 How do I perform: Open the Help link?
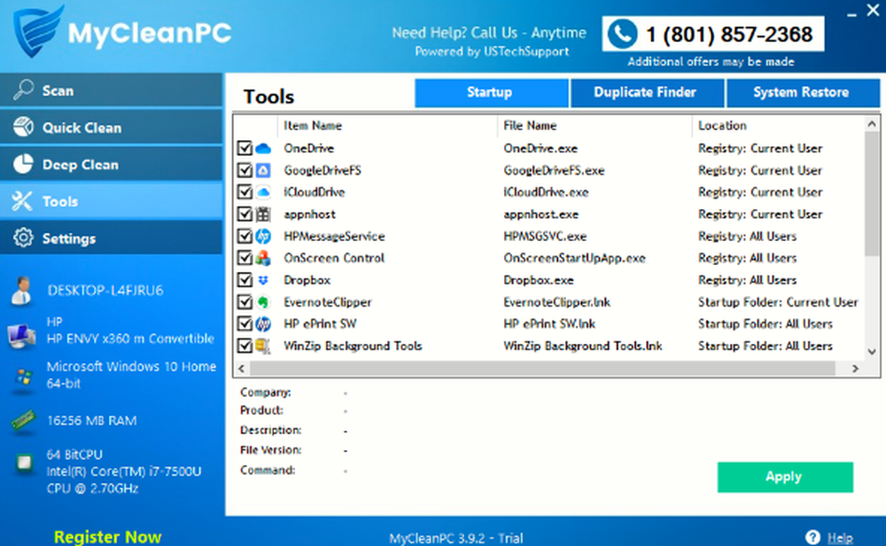[x=840, y=537]
